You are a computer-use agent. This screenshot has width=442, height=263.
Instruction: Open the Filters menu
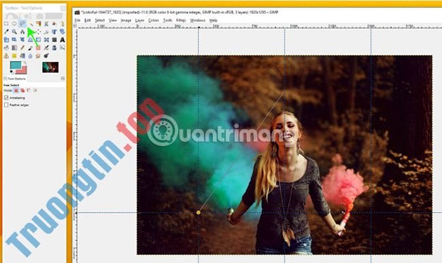pyautogui.click(x=181, y=20)
